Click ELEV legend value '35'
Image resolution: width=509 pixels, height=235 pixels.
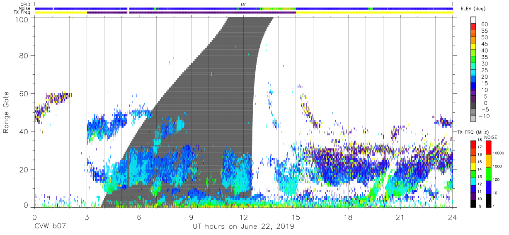pyautogui.click(x=485, y=57)
